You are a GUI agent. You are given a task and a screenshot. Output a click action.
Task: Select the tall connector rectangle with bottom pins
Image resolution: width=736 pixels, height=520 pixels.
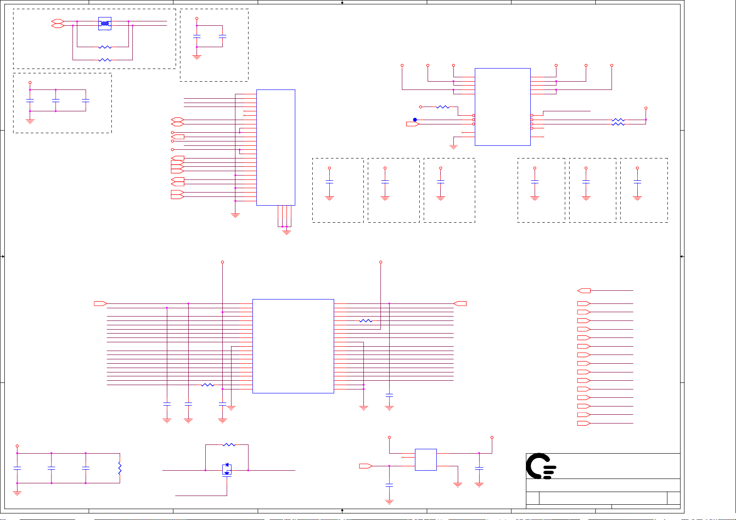click(276, 148)
